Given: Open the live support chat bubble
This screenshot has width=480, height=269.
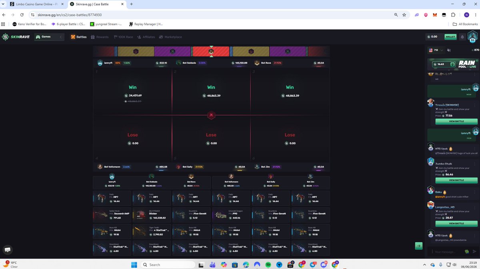Looking at the screenshot, I should (8, 249).
